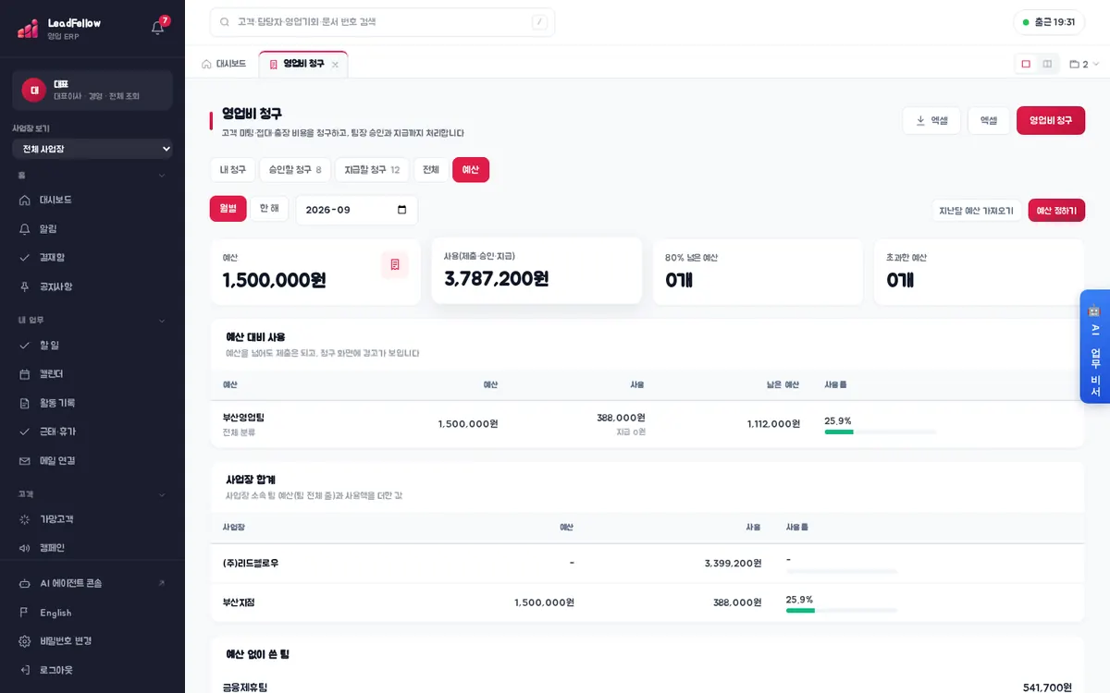Image resolution: width=1110 pixels, height=693 pixels.
Task: Open 메일 연결 envelope icon in sidebar
Action: click(x=25, y=460)
